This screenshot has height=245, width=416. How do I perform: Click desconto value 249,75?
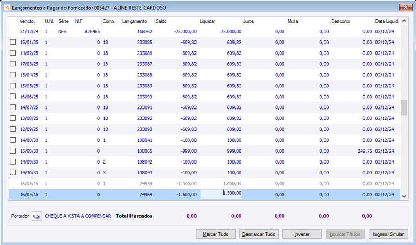tap(365, 151)
